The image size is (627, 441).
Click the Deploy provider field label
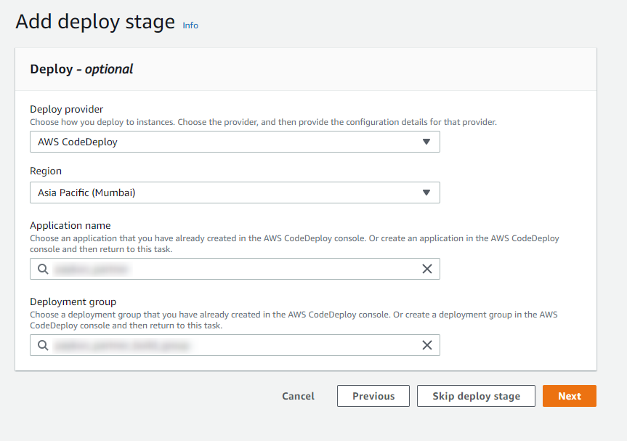[67, 110]
